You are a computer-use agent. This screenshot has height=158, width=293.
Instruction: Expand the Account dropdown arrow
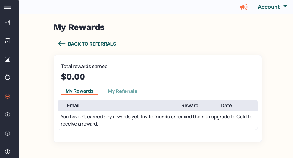pyautogui.click(x=285, y=6)
